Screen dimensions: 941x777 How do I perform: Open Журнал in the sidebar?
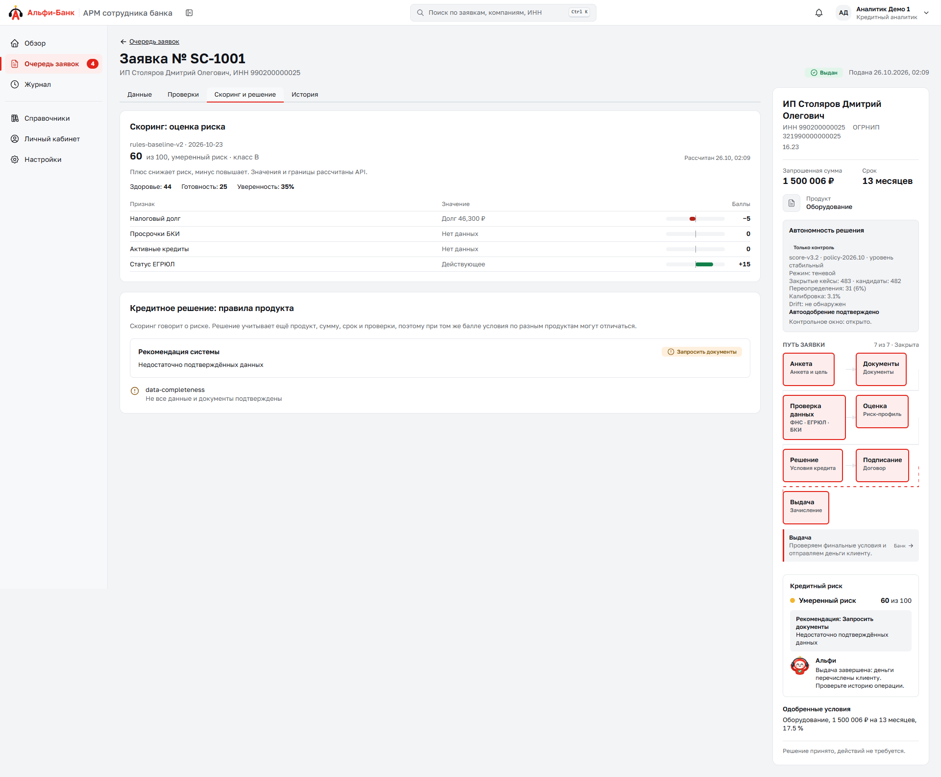click(54, 84)
